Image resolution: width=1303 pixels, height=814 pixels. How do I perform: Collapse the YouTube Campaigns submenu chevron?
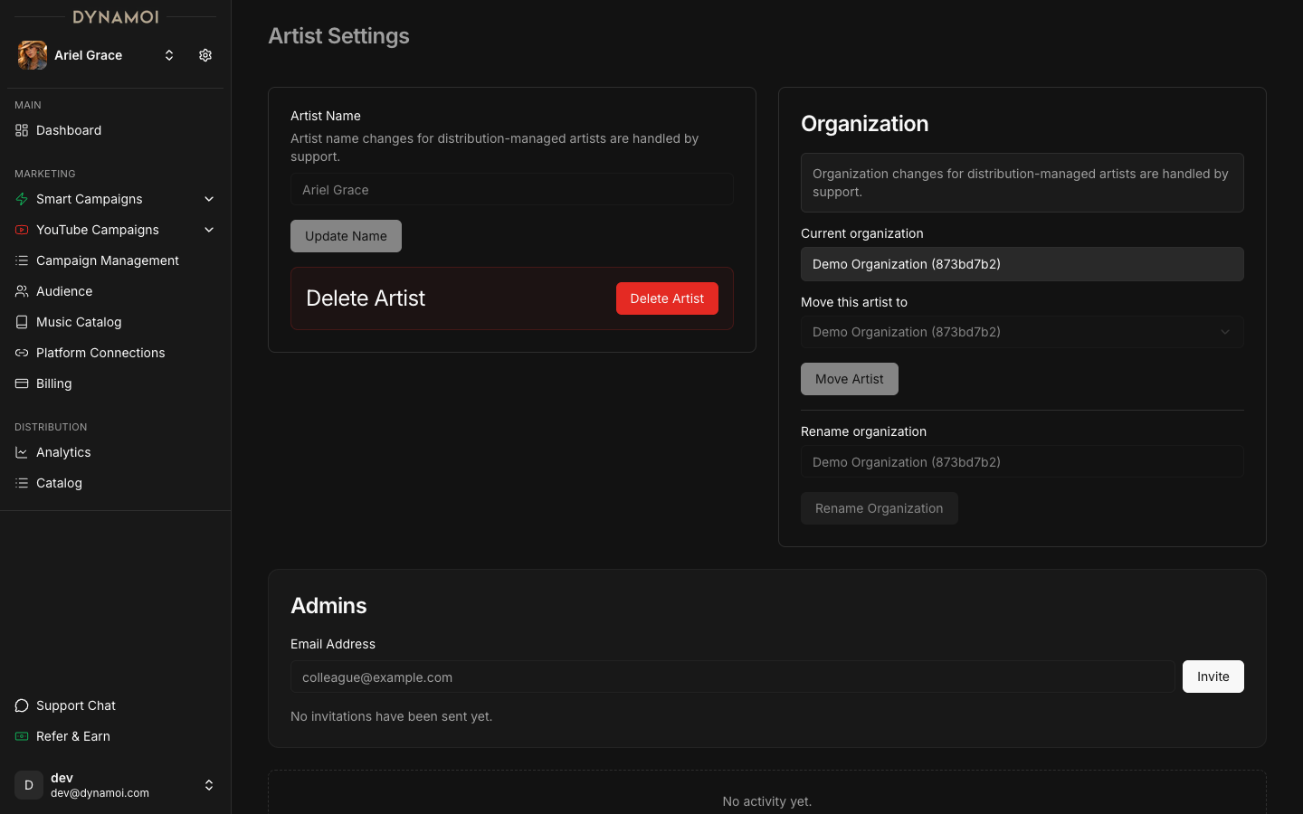[x=209, y=230]
